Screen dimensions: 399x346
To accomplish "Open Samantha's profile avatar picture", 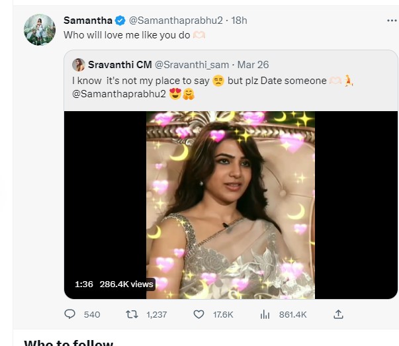I will tap(38, 30).
